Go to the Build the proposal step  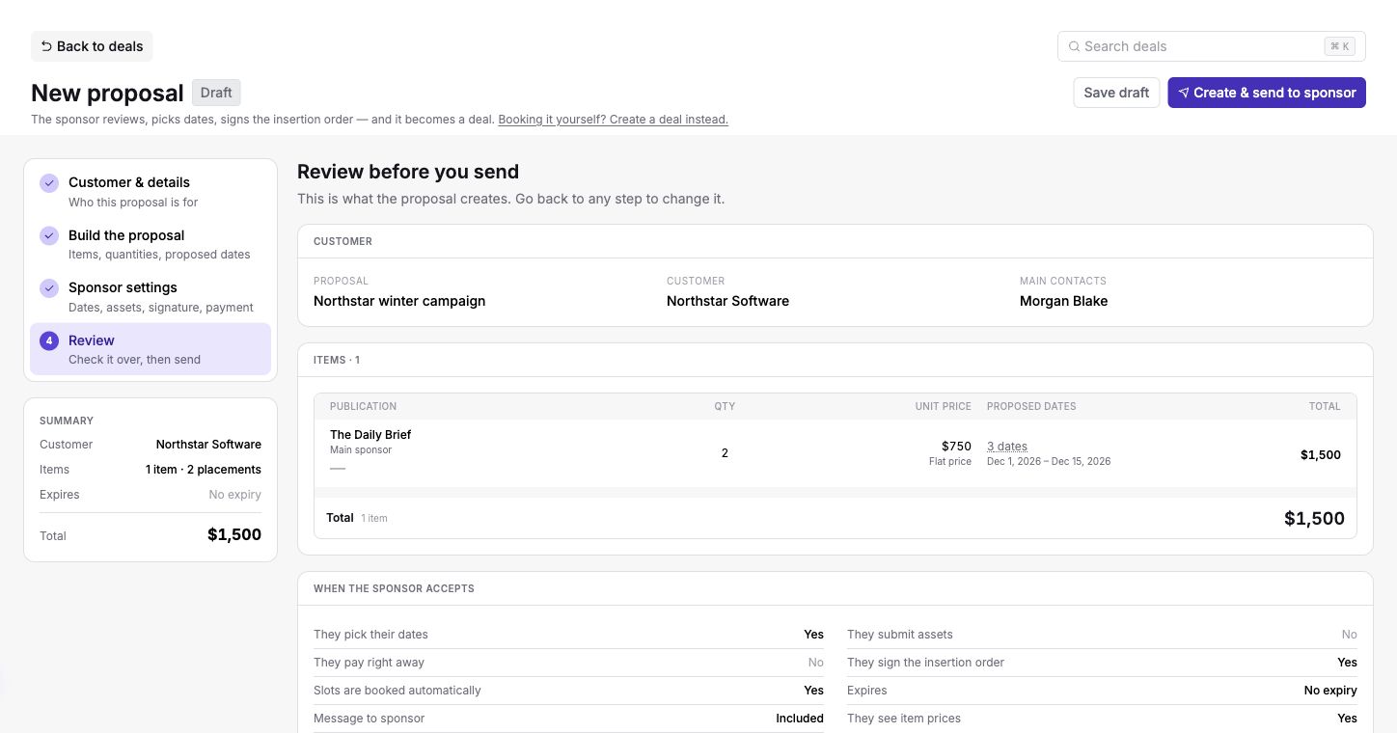pos(151,244)
